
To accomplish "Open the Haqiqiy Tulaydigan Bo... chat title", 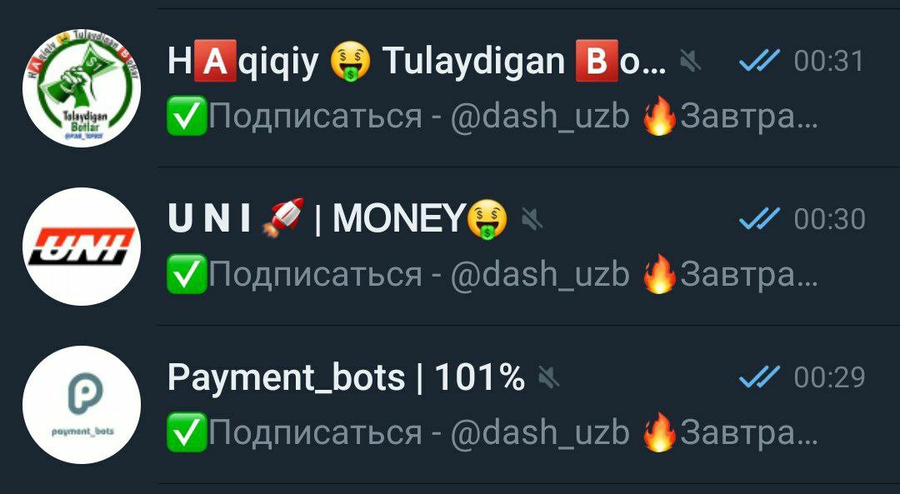I will pos(417,61).
